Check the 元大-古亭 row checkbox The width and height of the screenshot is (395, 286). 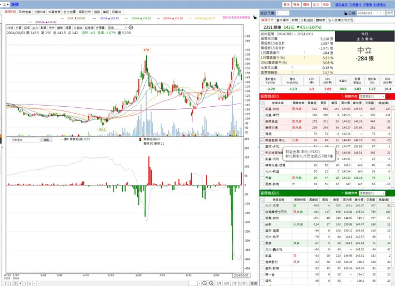(262, 205)
